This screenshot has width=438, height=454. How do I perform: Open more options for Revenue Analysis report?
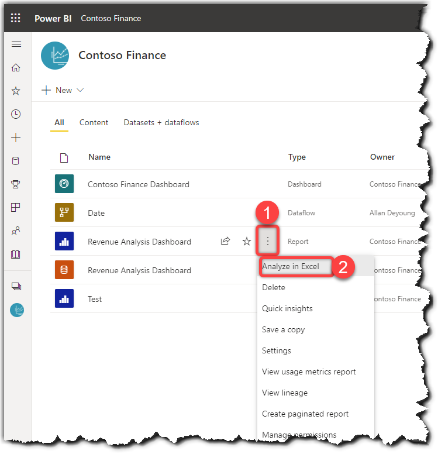tap(267, 241)
